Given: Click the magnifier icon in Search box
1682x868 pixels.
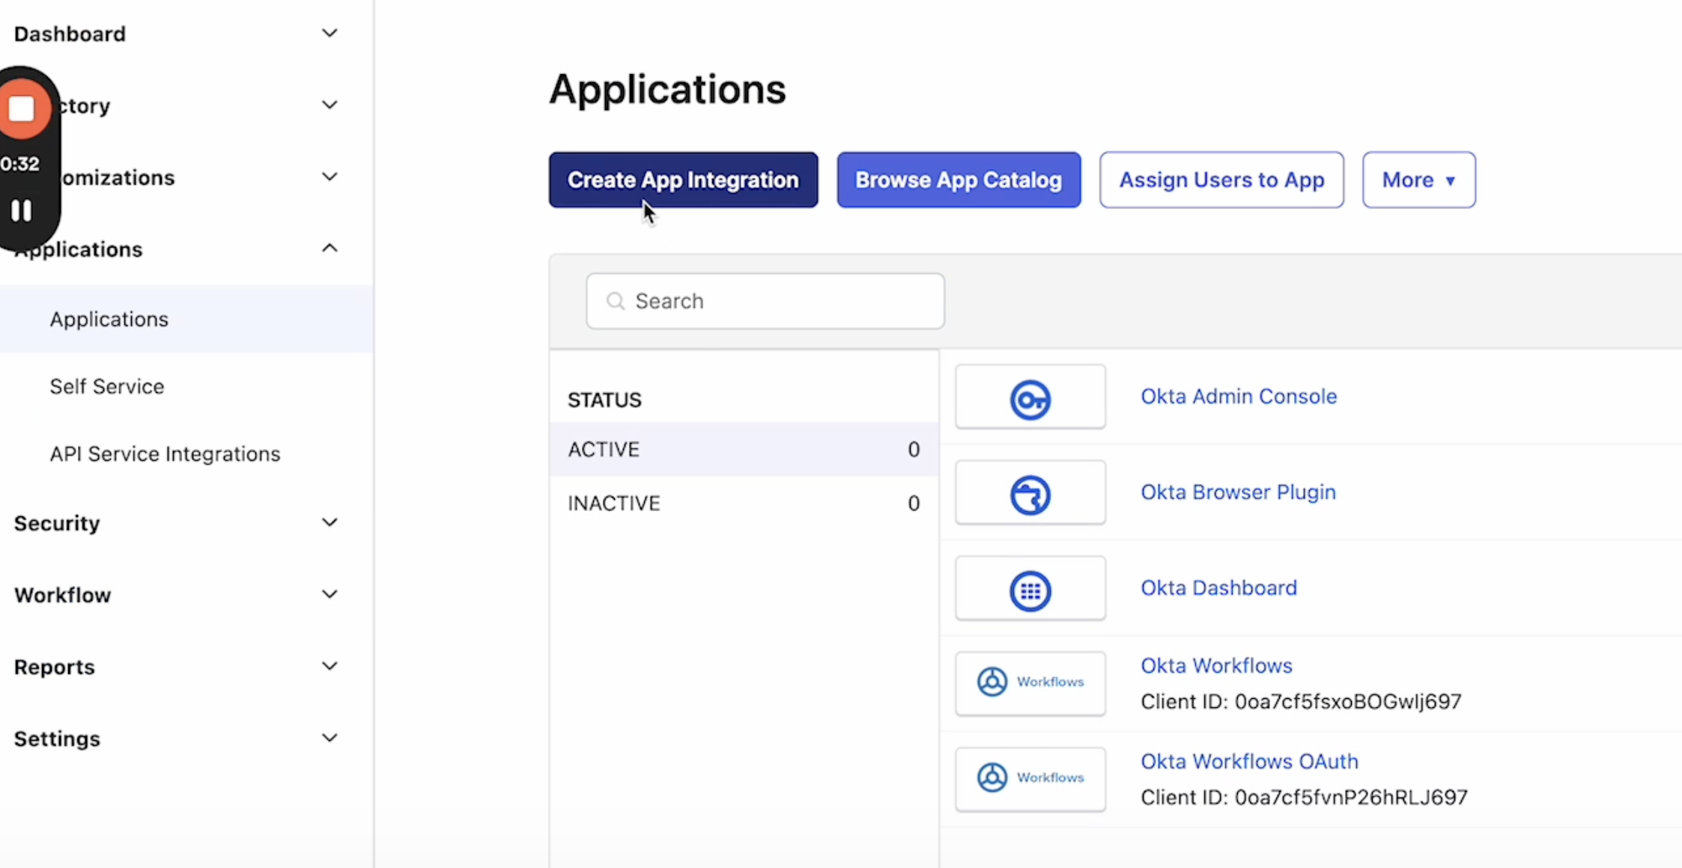Looking at the screenshot, I should [x=616, y=301].
